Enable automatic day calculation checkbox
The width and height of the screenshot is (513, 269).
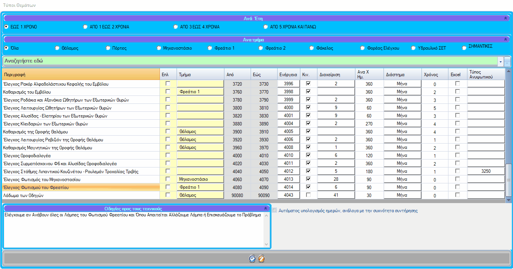coord(275,210)
